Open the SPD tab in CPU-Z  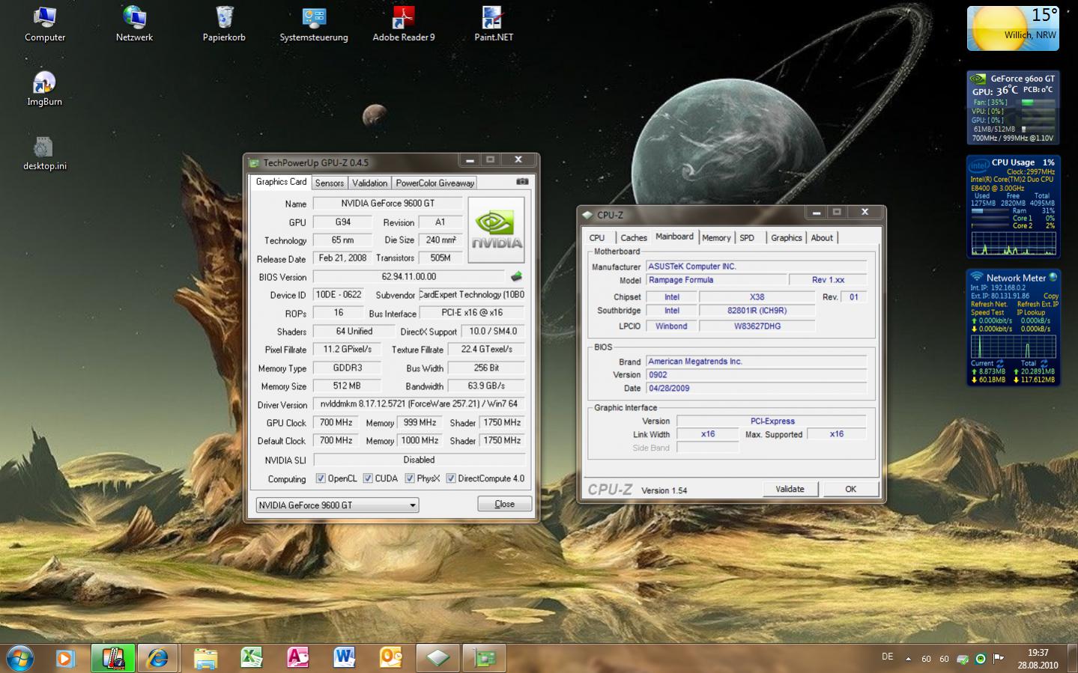tap(747, 237)
